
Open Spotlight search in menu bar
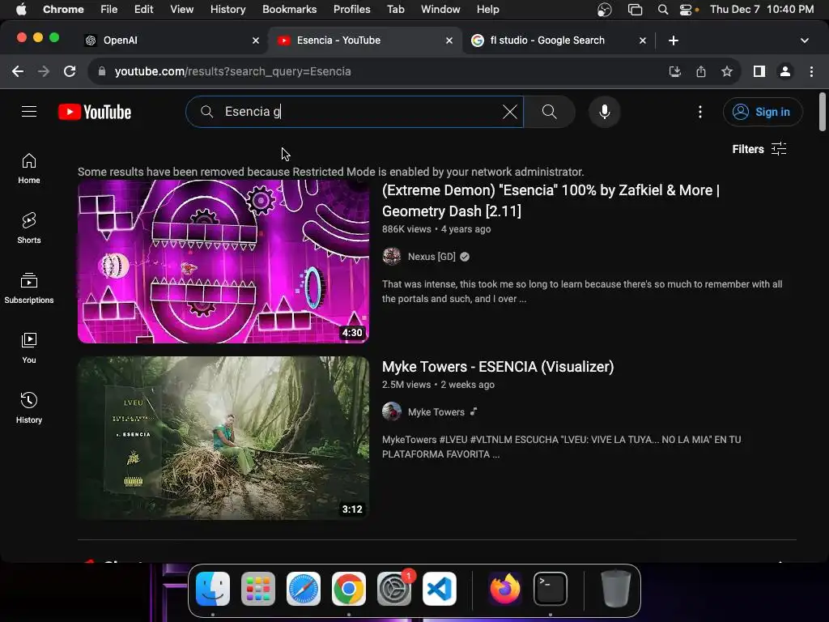coord(663,9)
